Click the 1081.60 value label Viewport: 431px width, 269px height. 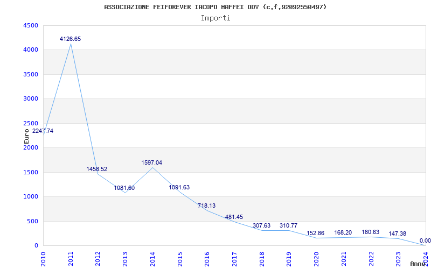pyautogui.click(x=124, y=188)
